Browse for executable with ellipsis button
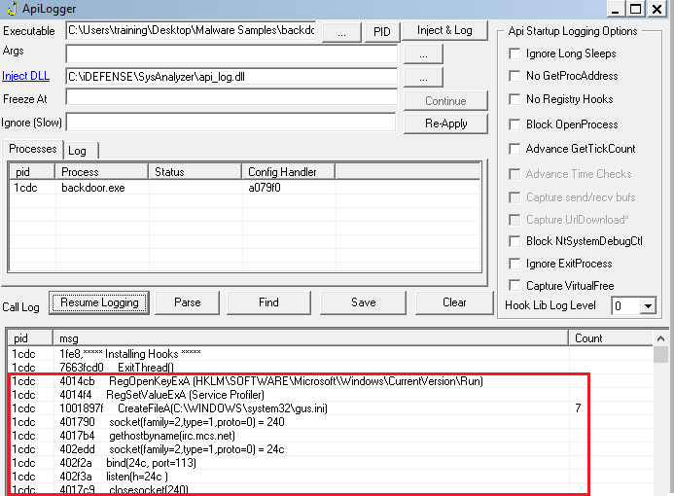674x496 pixels. click(x=341, y=32)
